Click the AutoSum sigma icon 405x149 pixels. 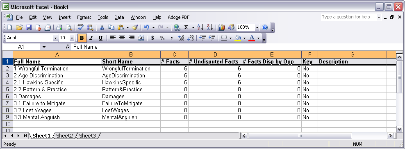[x=186, y=27]
